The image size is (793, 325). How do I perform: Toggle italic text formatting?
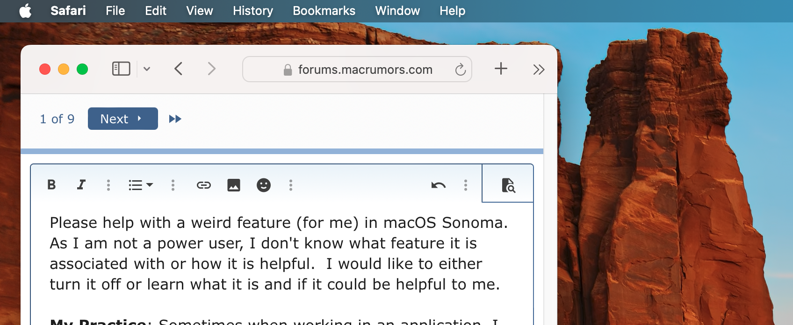(x=81, y=185)
